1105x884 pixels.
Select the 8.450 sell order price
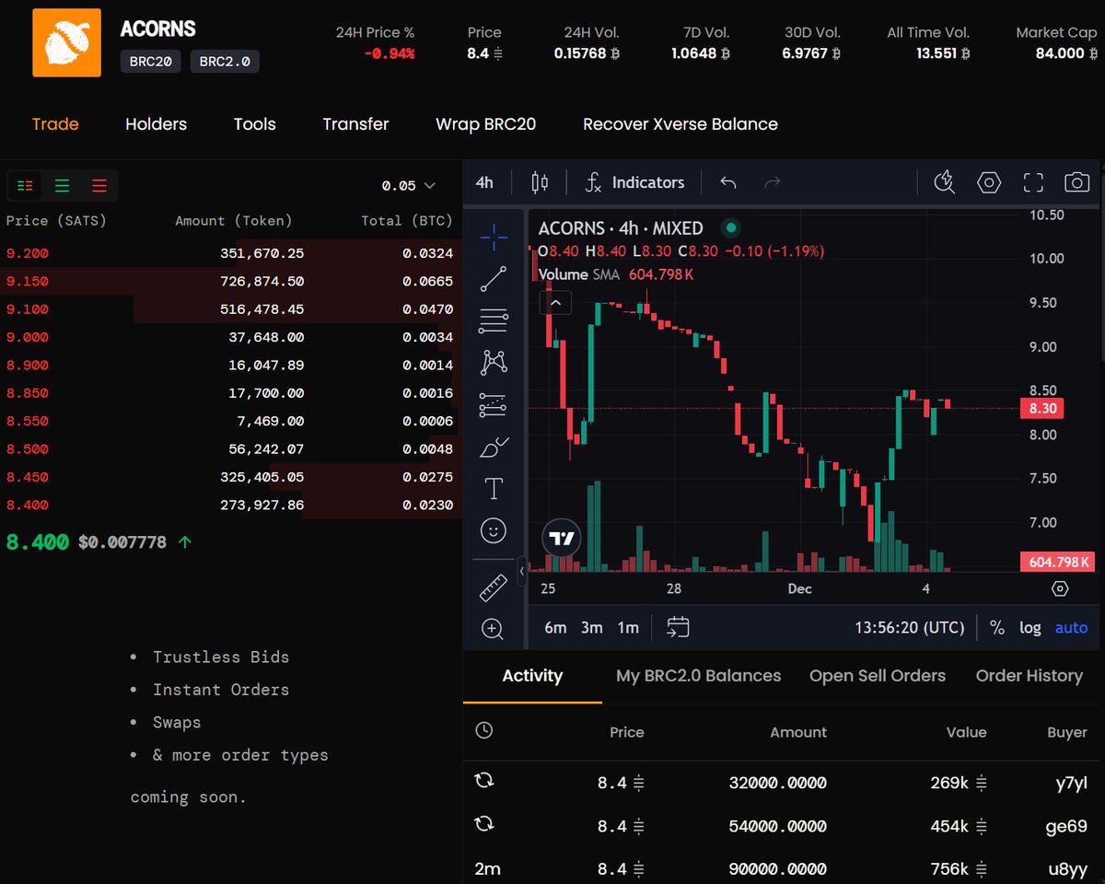(x=28, y=477)
